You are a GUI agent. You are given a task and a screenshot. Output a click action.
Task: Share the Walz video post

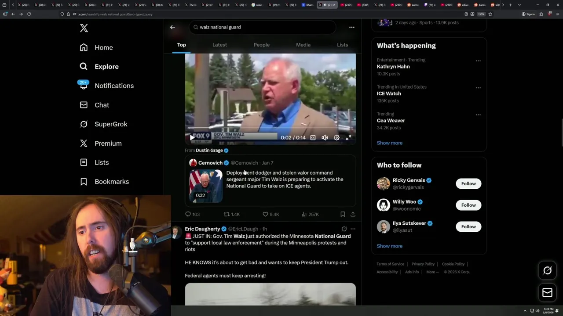[353, 214]
